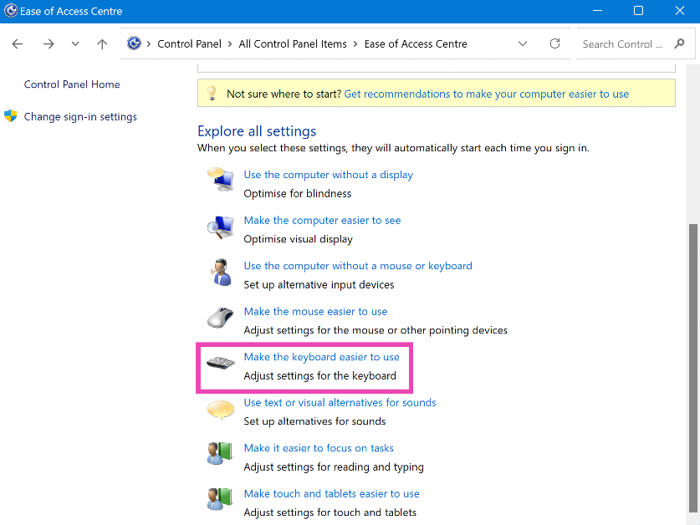This screenshot has height=525, width=700.
Task: Click the magnifier icon beside 'Make the computer easier to see'
Action: click(x=220, y=227)
